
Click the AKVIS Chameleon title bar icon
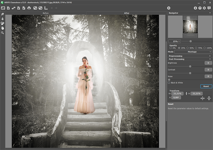2,2
